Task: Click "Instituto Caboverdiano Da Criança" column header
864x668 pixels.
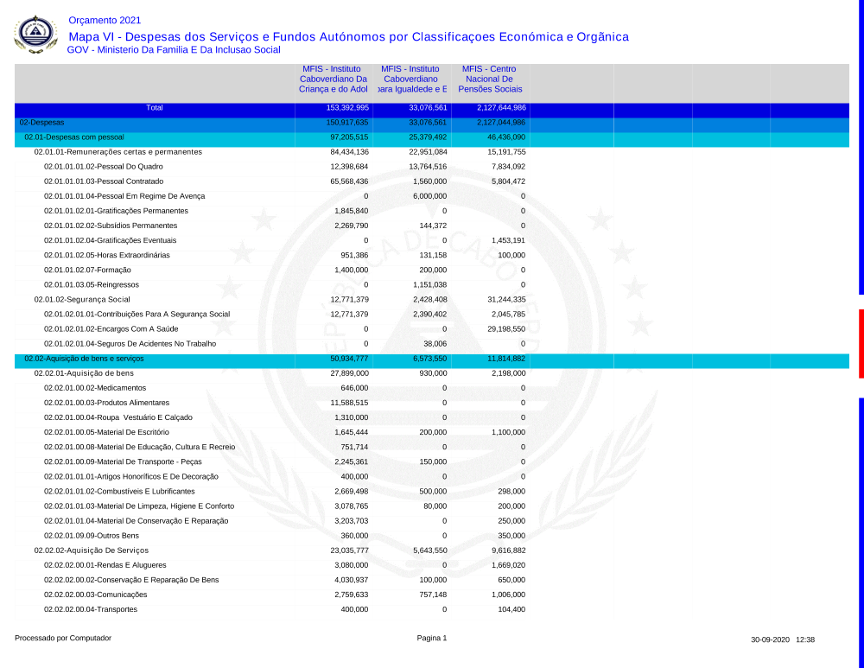Action: pos(334,79)
